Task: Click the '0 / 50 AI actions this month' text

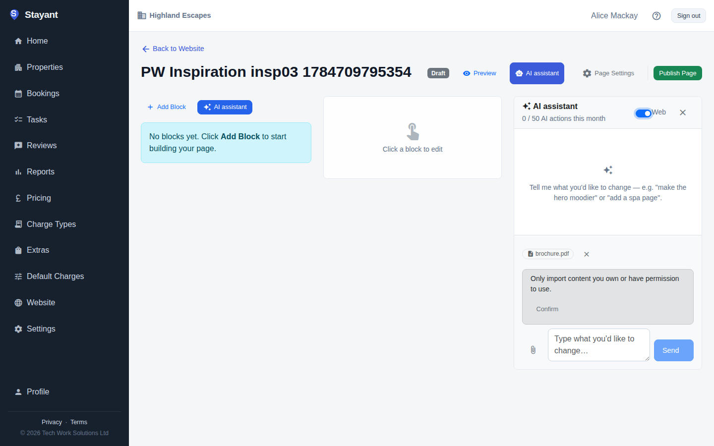Action: (564, 118)
